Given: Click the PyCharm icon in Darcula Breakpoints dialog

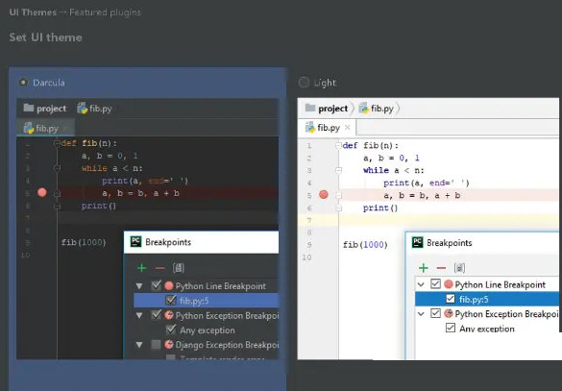Looking at the screenshot, I should [x=135, y=242].
